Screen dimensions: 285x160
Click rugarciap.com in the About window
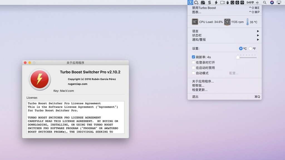(78, 84)
